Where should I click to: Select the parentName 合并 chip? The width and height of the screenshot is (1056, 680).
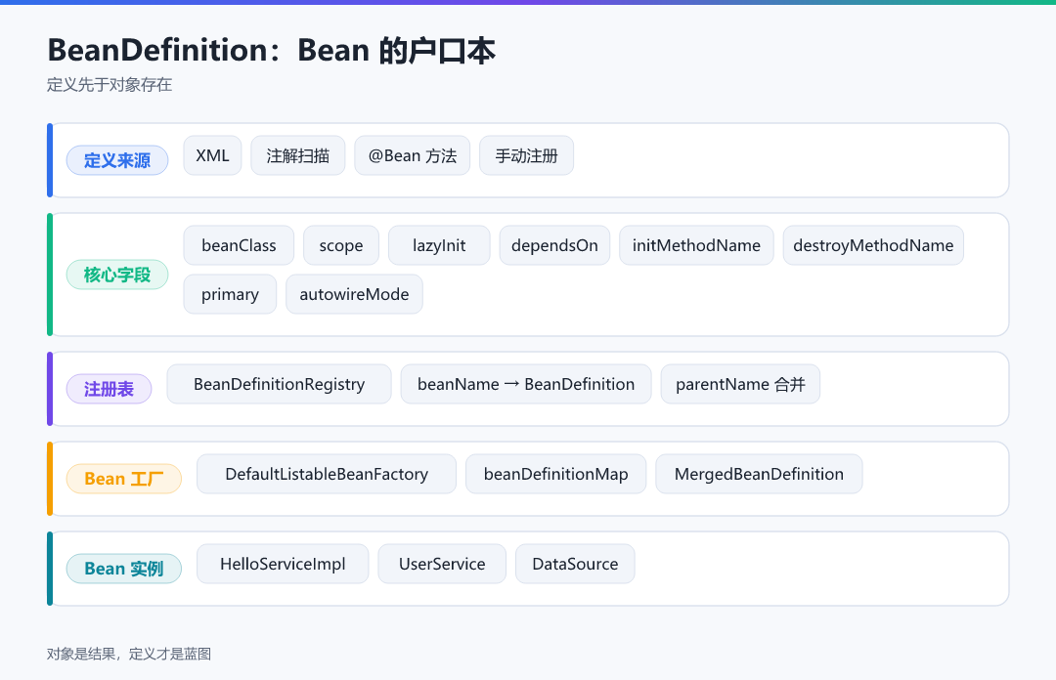741,384
